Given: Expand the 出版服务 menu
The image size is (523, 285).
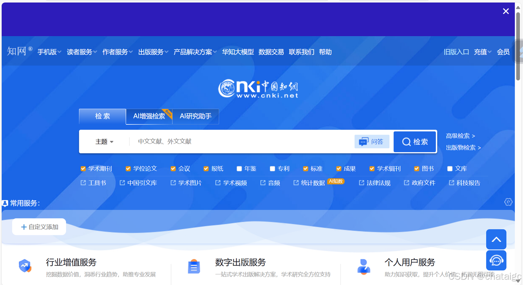Looking at the screenshot, I should (x=153, y=52).
